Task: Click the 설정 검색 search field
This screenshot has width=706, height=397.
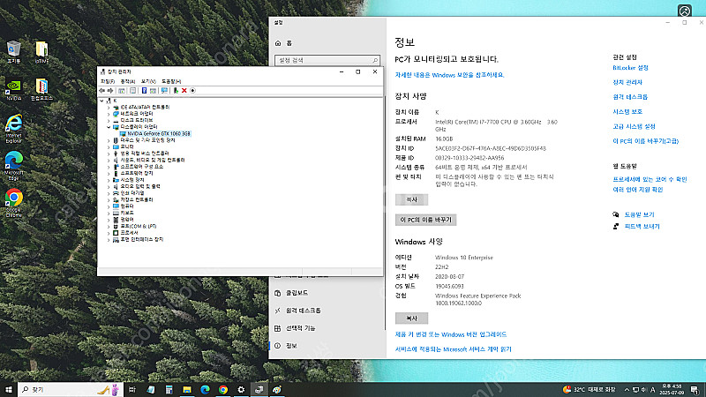Action: (x=327, y=60)
